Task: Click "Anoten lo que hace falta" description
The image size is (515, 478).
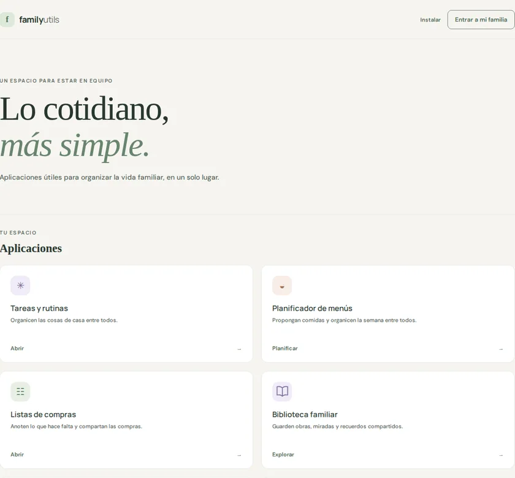Action: [x=76, y=426]
